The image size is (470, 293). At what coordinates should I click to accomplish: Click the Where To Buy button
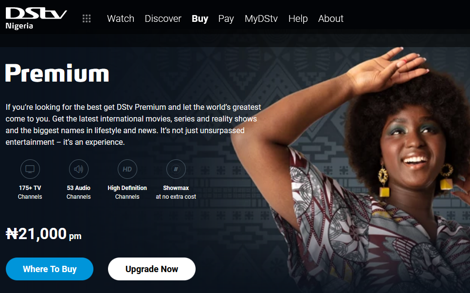coord(50,269)
